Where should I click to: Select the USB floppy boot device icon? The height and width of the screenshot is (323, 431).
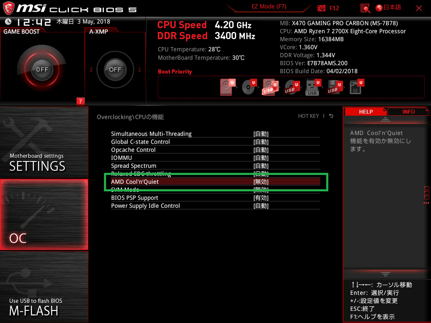point(335,87)
